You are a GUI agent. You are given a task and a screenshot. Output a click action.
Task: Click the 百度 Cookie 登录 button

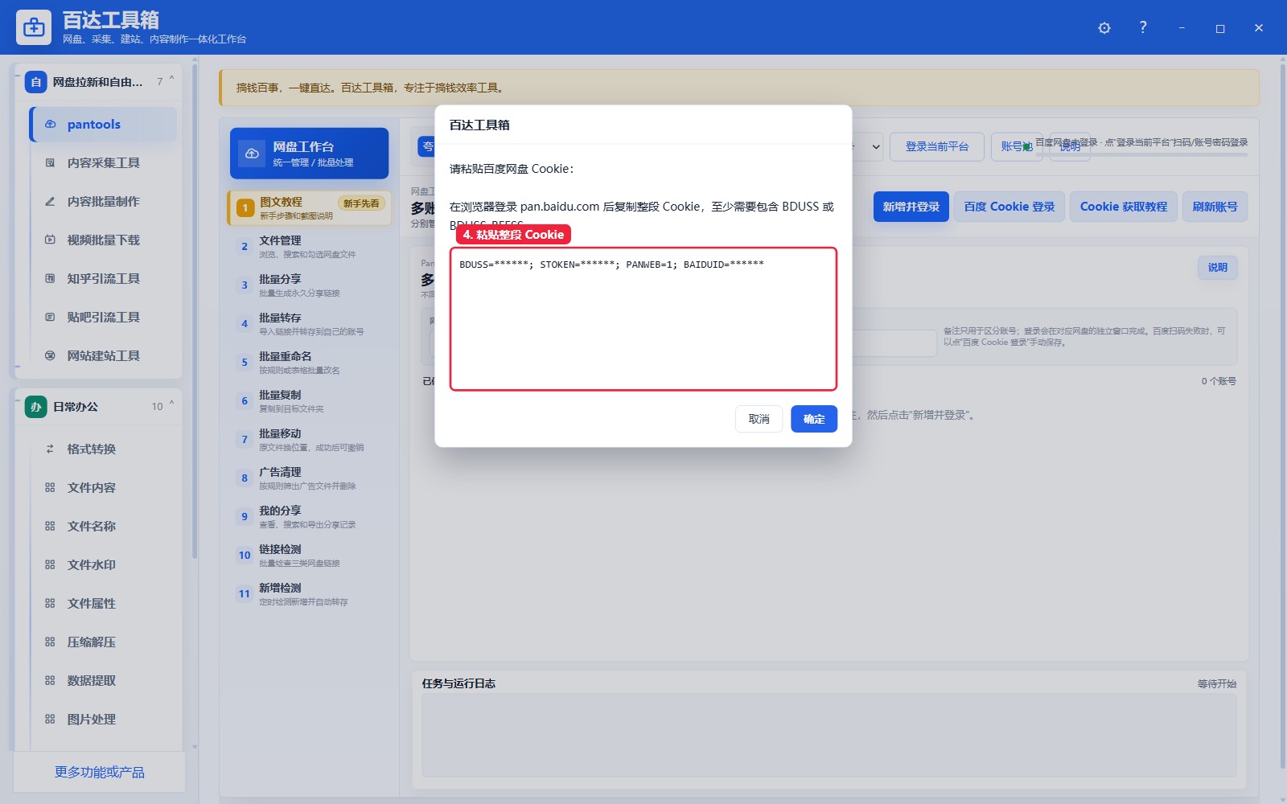(x=1009, y=207)
